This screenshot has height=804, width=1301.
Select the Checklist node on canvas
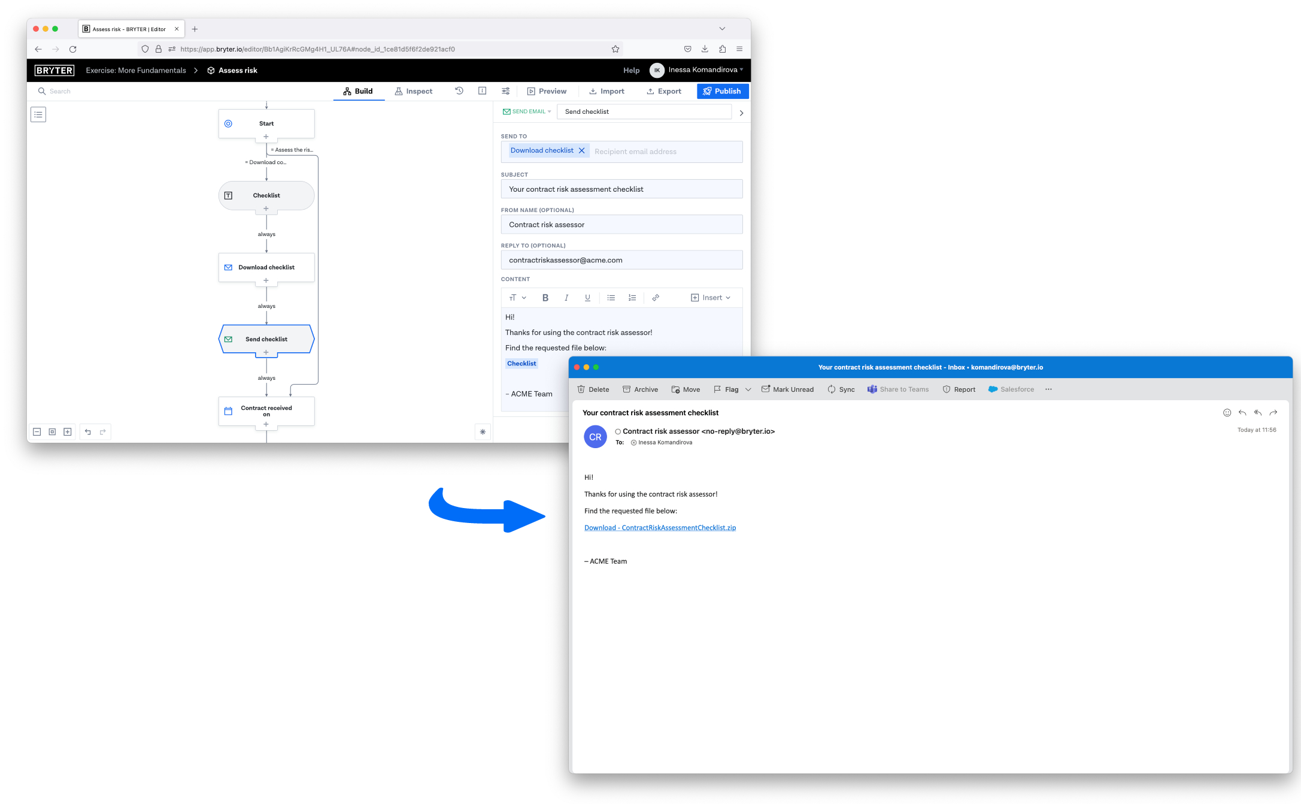(266, 195)
